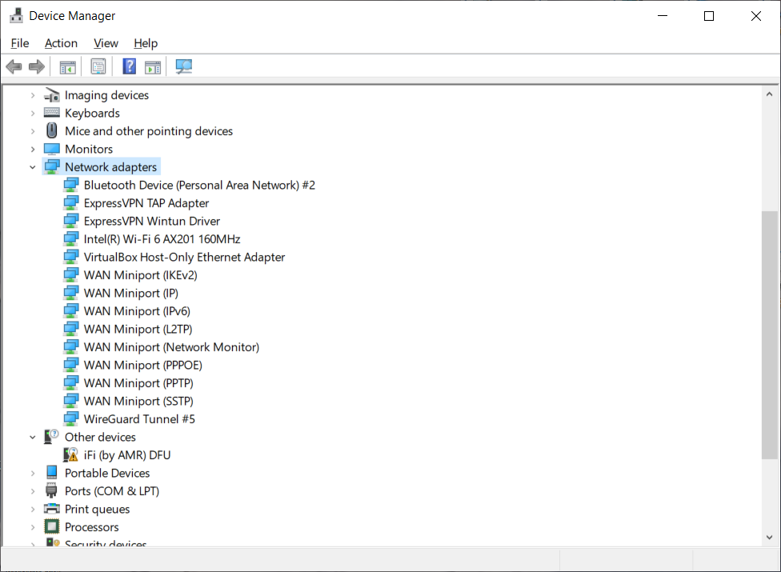
Task: Collapse the Network adapters category
Action: (33, 167)
